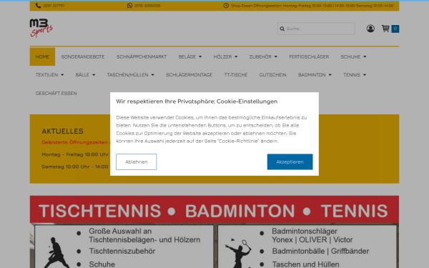Open SONDERANGEBOTE menu item
Image resolution: width=429 pixels, height=268 pixels.
pyautogui.click(x=83, y=57)
